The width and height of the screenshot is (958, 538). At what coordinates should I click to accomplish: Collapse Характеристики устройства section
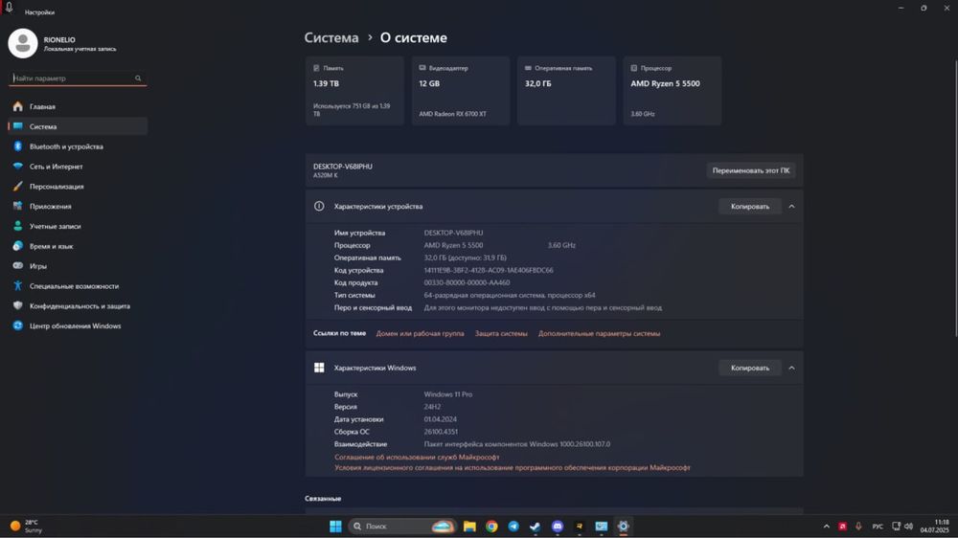792,207
